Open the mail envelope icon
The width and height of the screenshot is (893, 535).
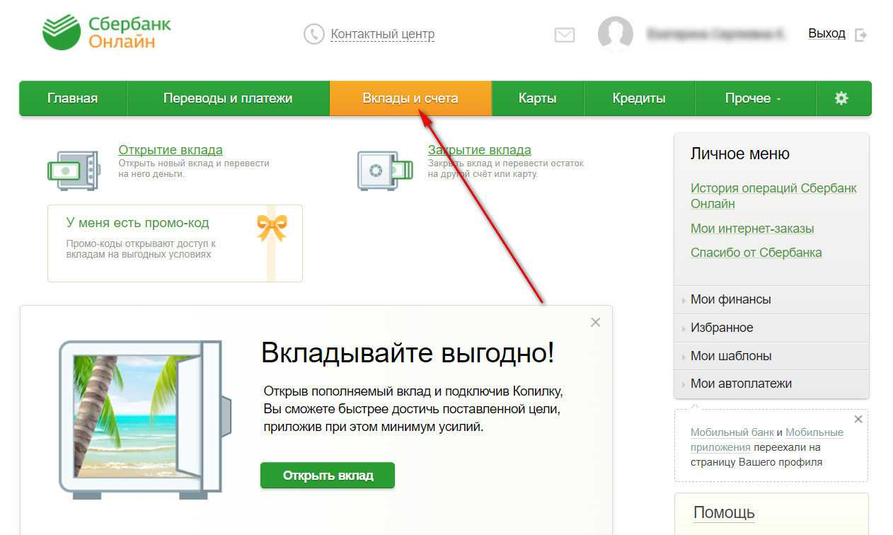pyautogui.click(x=564, y=35)
